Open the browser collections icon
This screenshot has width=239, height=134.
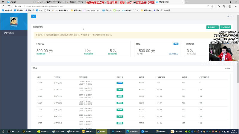224,6
